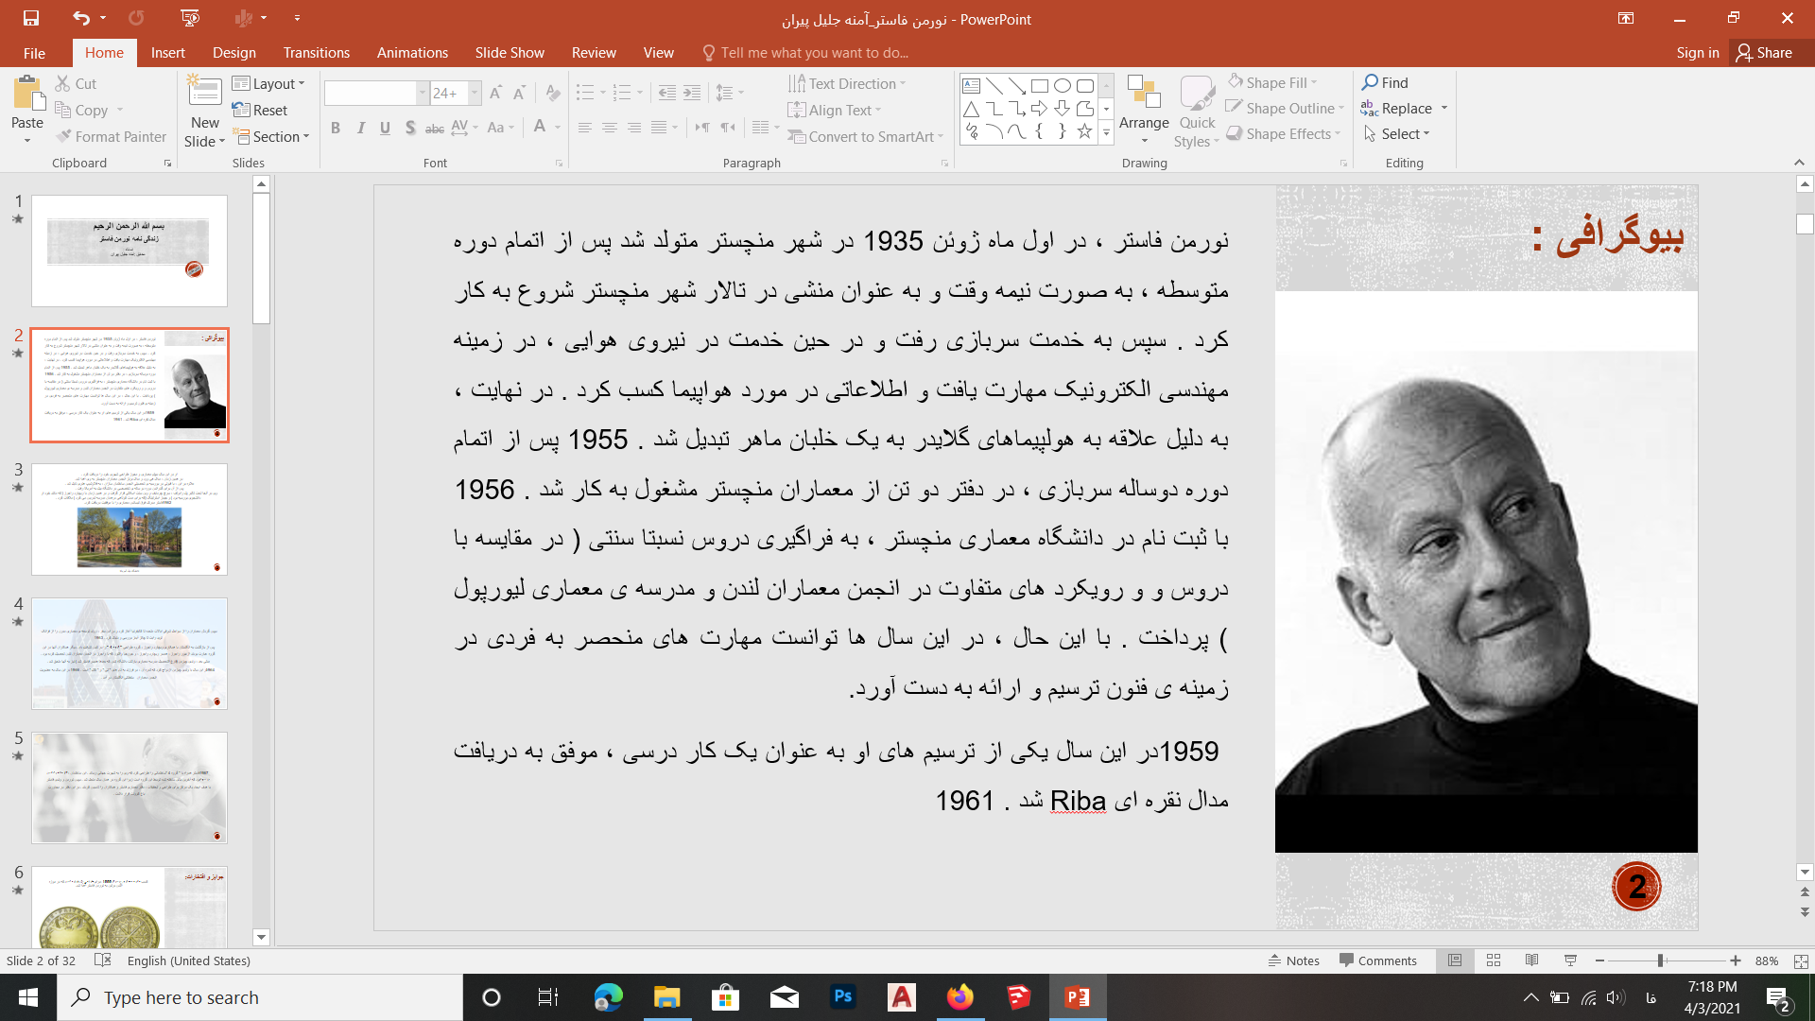Toggle Bold formatting button

pyautogui.click(x=335, y=128)
